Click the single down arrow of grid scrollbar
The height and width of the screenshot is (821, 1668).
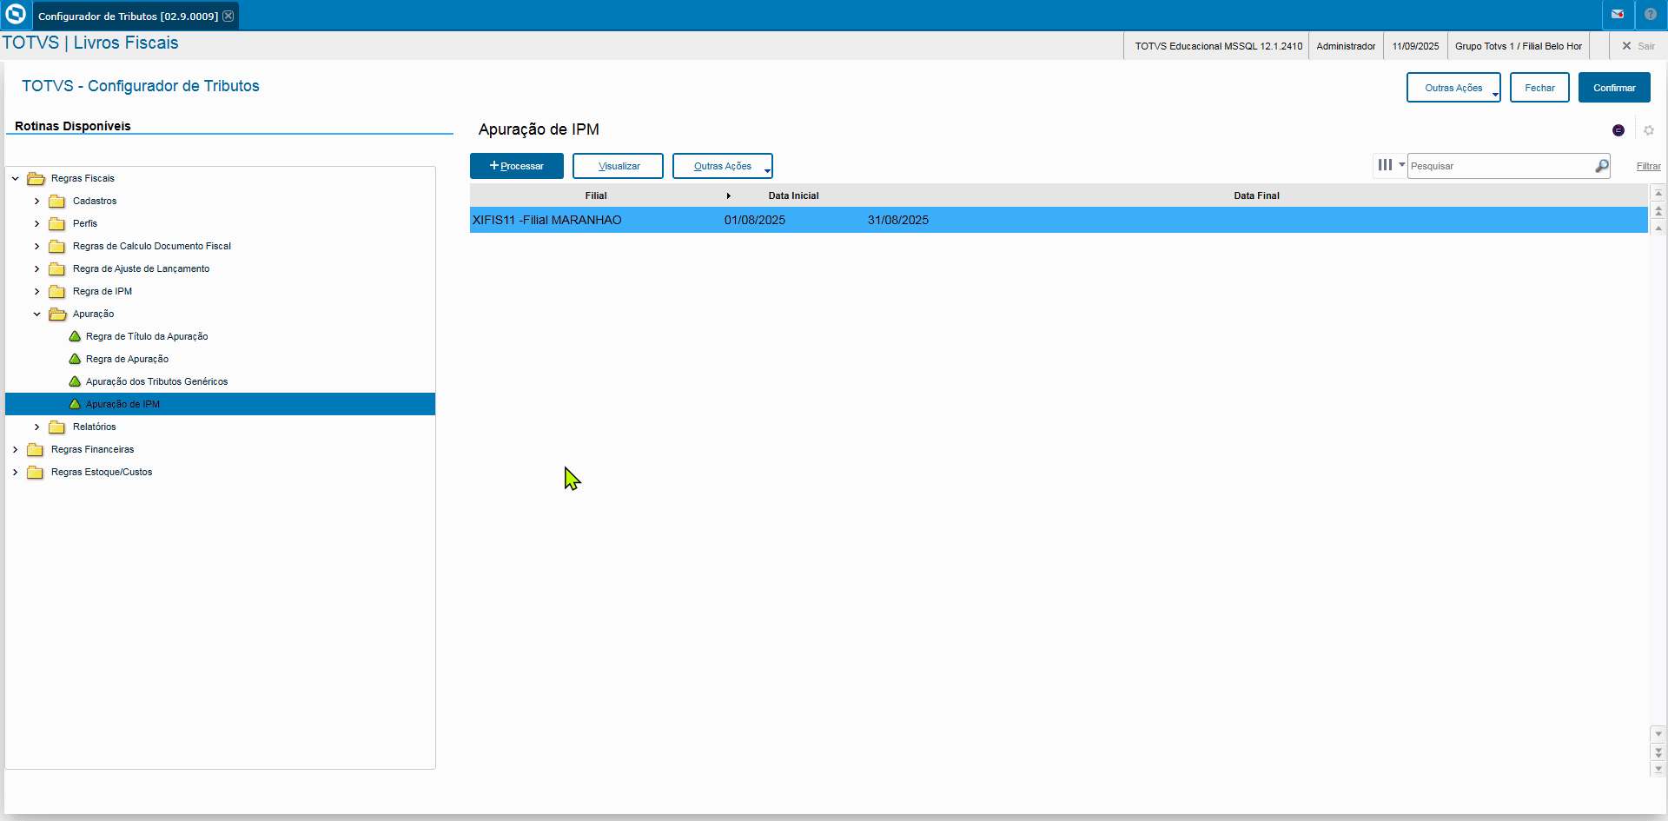pos(1658,734)
